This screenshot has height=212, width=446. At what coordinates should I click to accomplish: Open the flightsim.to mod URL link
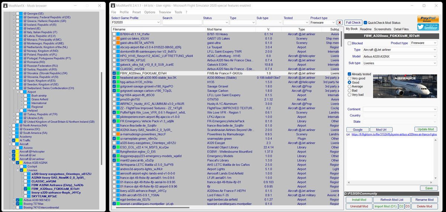click(x=394, y=134)
